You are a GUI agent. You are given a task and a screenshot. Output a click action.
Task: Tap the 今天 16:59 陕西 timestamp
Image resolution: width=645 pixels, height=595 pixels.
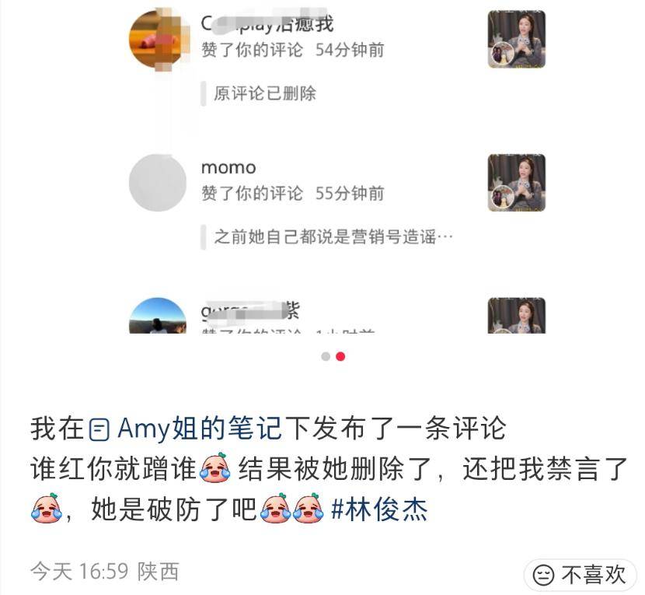click(x=104, y=572)
